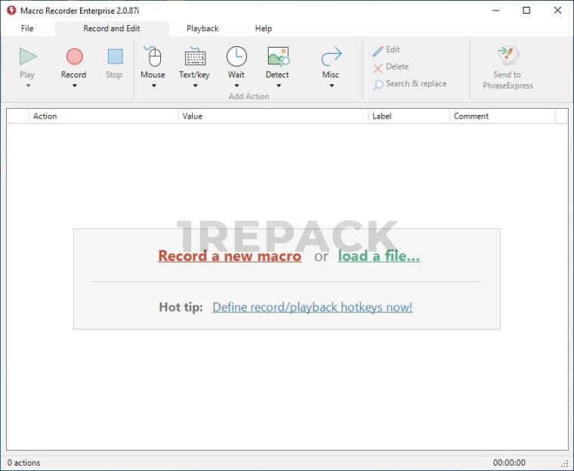
Task: Click the 'load a file...' link
Action: (x=379, y=256)
